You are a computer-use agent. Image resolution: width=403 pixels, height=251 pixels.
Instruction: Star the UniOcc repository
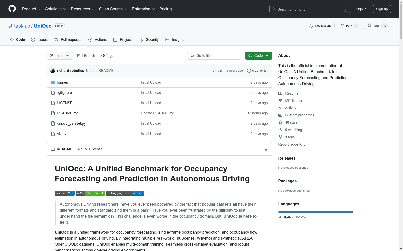[x=377, y=26]
